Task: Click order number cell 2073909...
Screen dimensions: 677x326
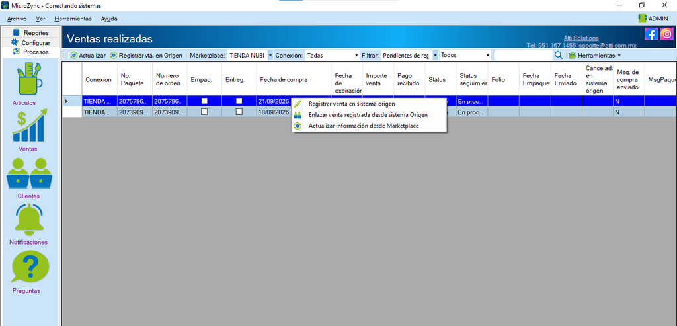Action: [x=170, y=112]
